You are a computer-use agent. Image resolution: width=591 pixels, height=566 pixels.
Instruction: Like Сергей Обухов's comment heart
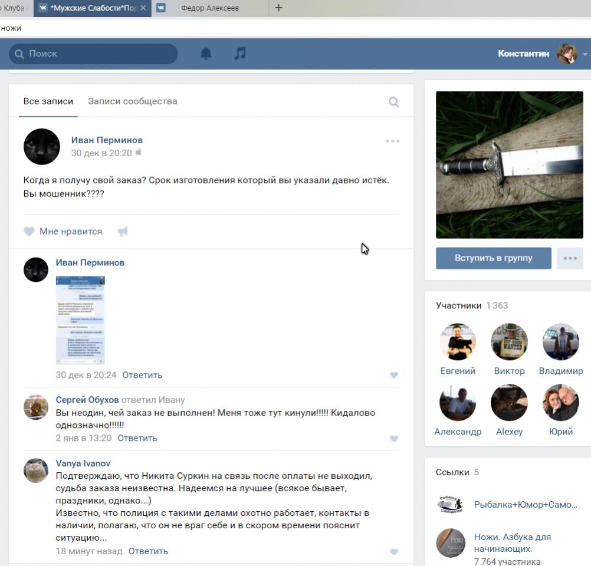(x=394, y=439)
